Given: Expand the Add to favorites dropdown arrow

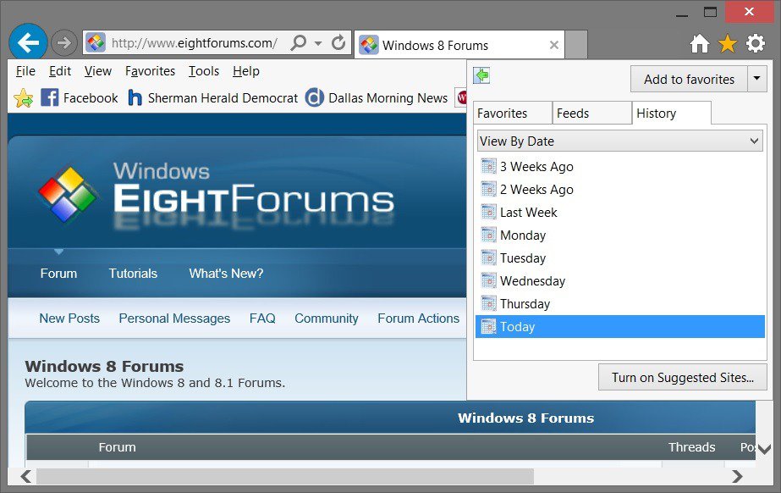Looking at the screenshot, I should [x=756, y=79].
